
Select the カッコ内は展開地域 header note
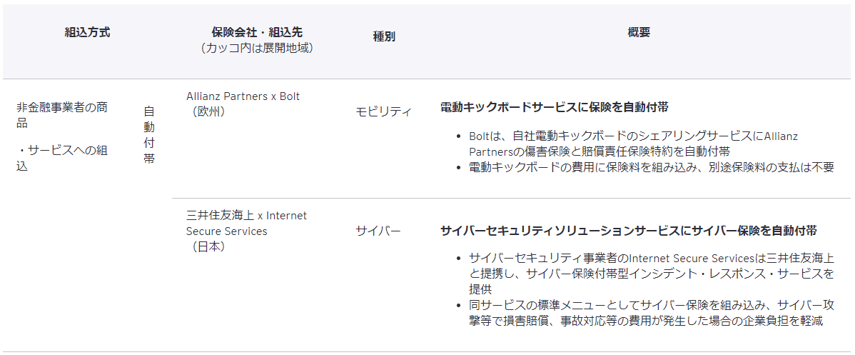(257, 48)
